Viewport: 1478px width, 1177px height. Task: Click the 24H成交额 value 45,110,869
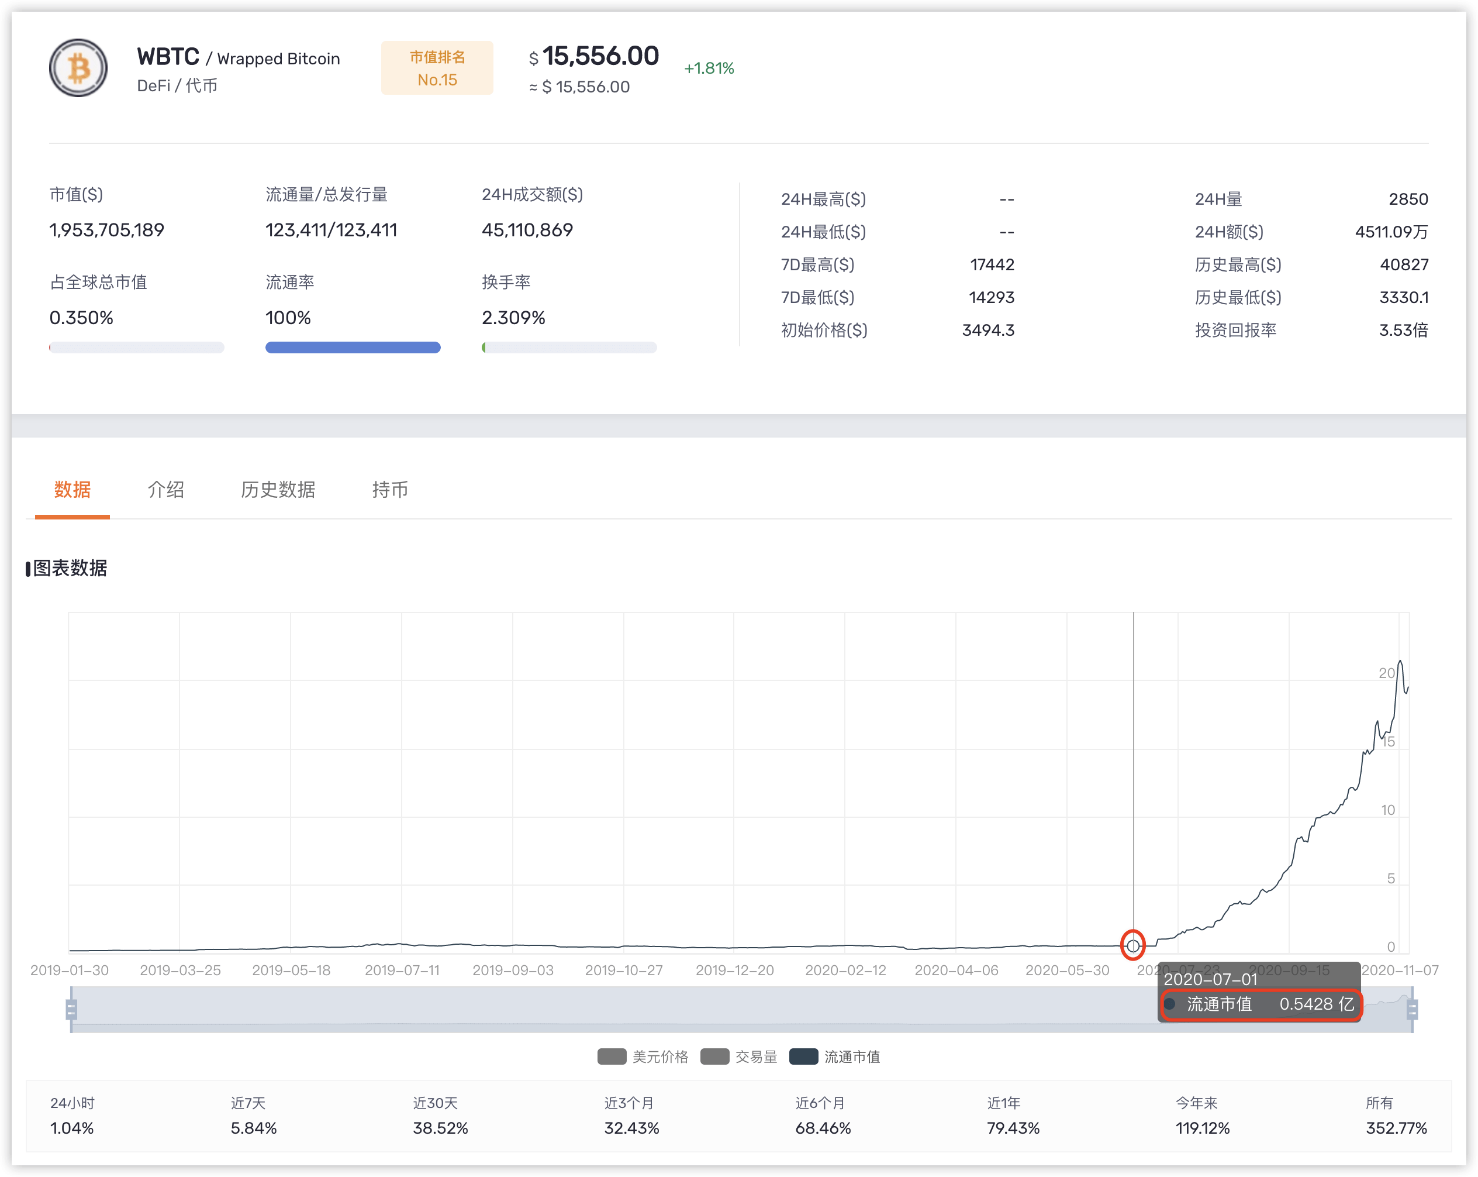(527, 230)
